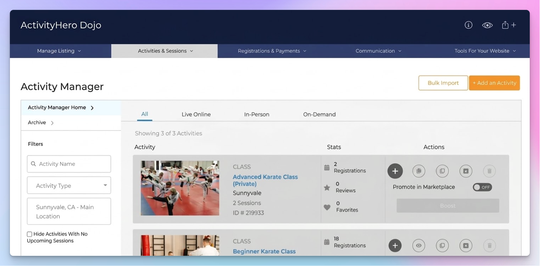Open the Tools For Your Website menu
The image size is (540, 266).
485,51
